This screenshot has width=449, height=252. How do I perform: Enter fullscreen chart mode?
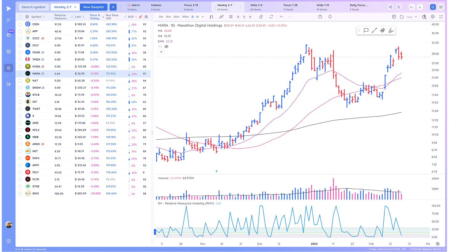(441, 17)
